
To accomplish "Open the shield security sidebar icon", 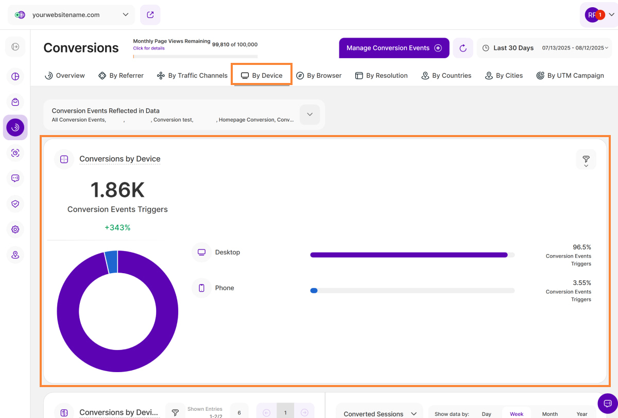I will [15, 204].
